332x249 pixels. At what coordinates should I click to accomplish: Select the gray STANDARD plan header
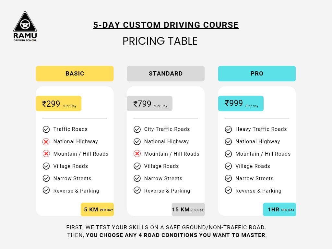pyautogui.click(x=166, y=74)
